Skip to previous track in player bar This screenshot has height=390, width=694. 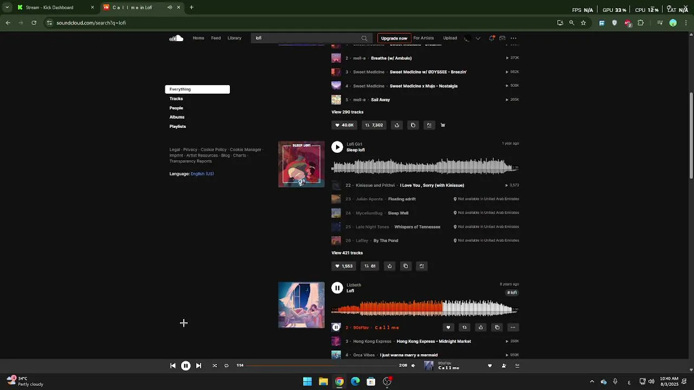(173, 366)
